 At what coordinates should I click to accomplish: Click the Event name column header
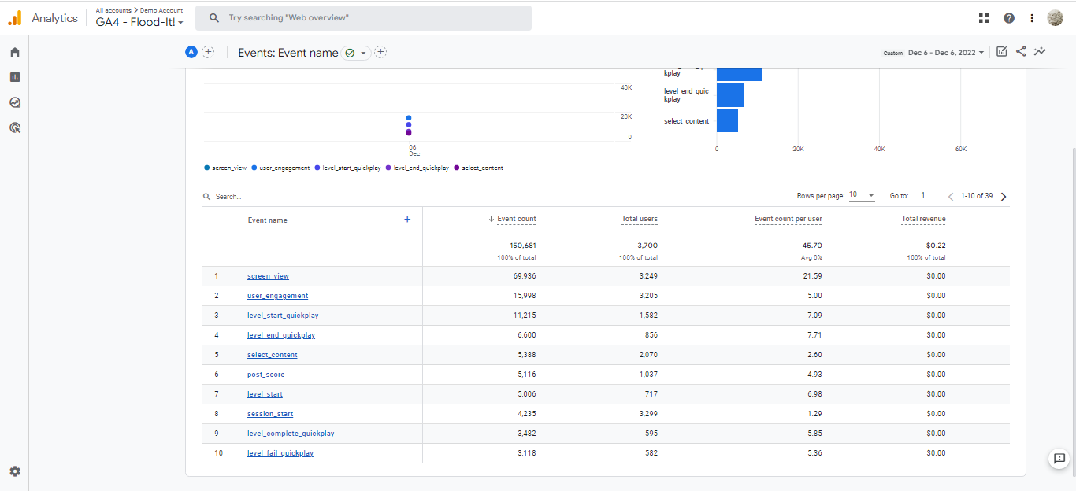[x=268, y=220]
